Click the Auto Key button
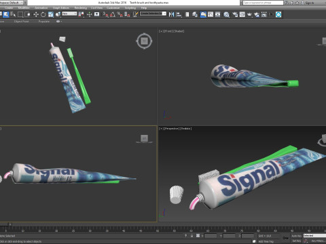 pyautogui.click(x=296, y=236)
